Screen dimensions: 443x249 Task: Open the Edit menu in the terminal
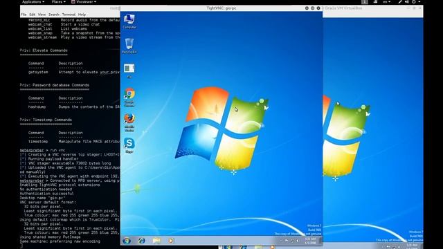tap(33, 15)
